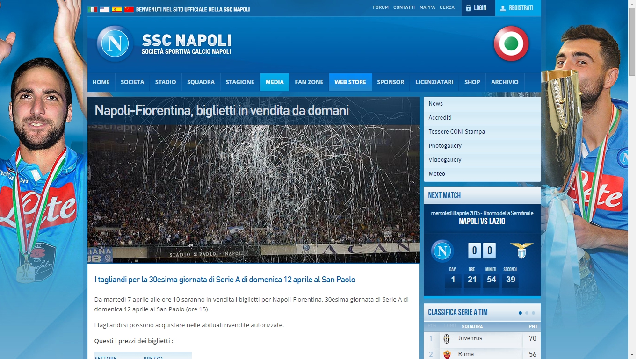Click the Juventus crest in standings

(x=447, y=339)
